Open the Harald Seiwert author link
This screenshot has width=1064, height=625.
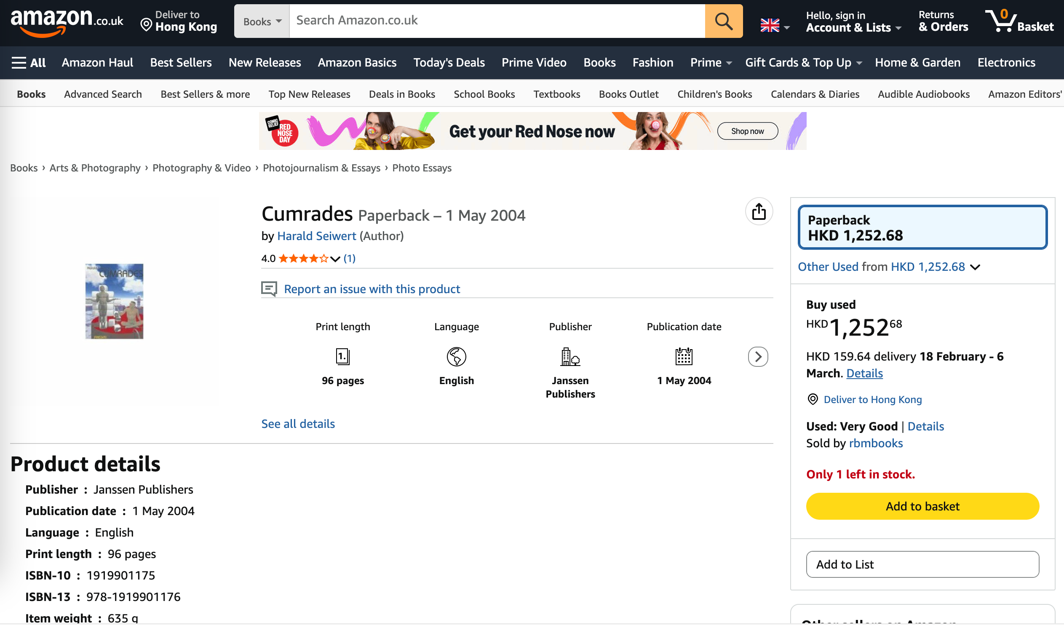(316, 236)
